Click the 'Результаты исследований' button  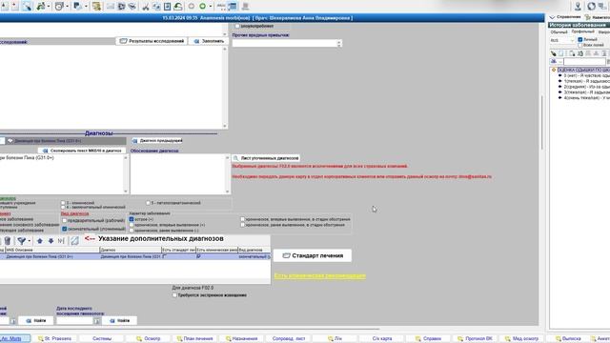pos(152,41)
